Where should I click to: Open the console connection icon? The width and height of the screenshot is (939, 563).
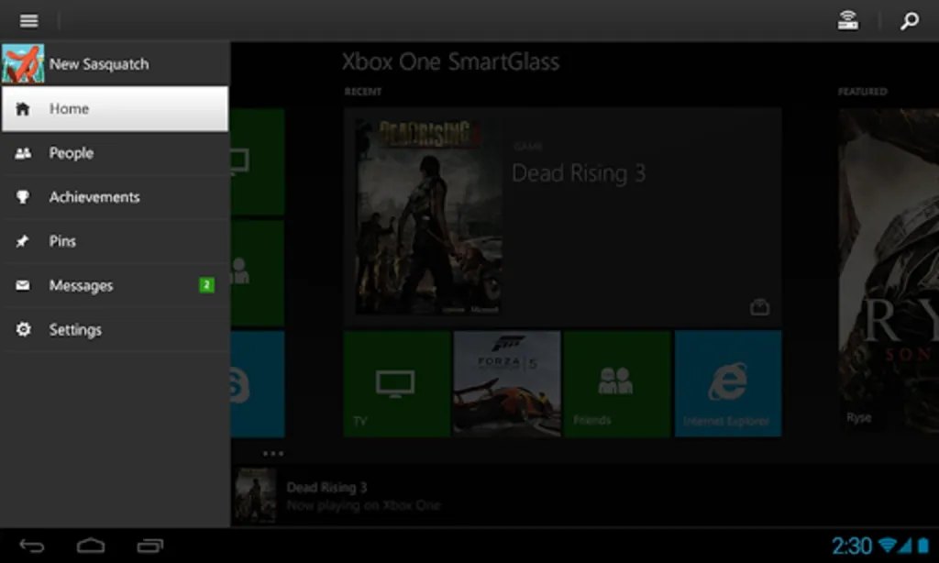point(847,20)
